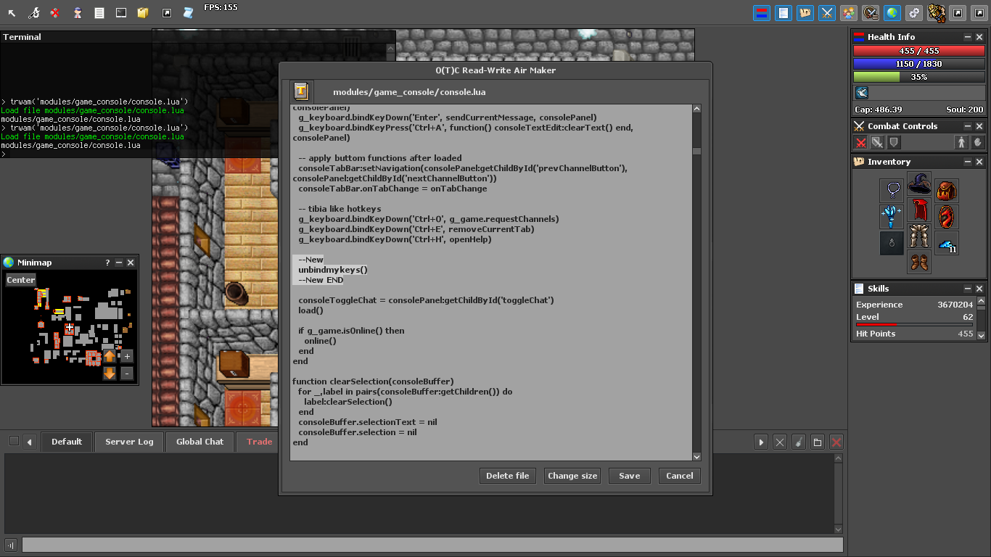Image resolution: width=991 pixels, height=557 pixels.
Task: Click next channel arrow in console toolbar
Action: click(761, 442)
